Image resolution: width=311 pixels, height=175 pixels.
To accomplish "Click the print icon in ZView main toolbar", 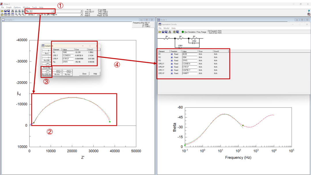I will tap(12, 11).
